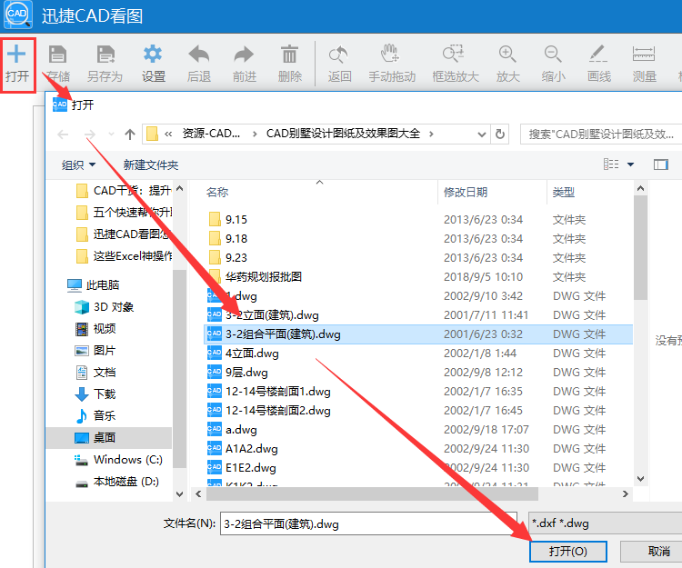Click the 存储 save icon
This screenshot has width=682, height=568.
click(57, 55)
